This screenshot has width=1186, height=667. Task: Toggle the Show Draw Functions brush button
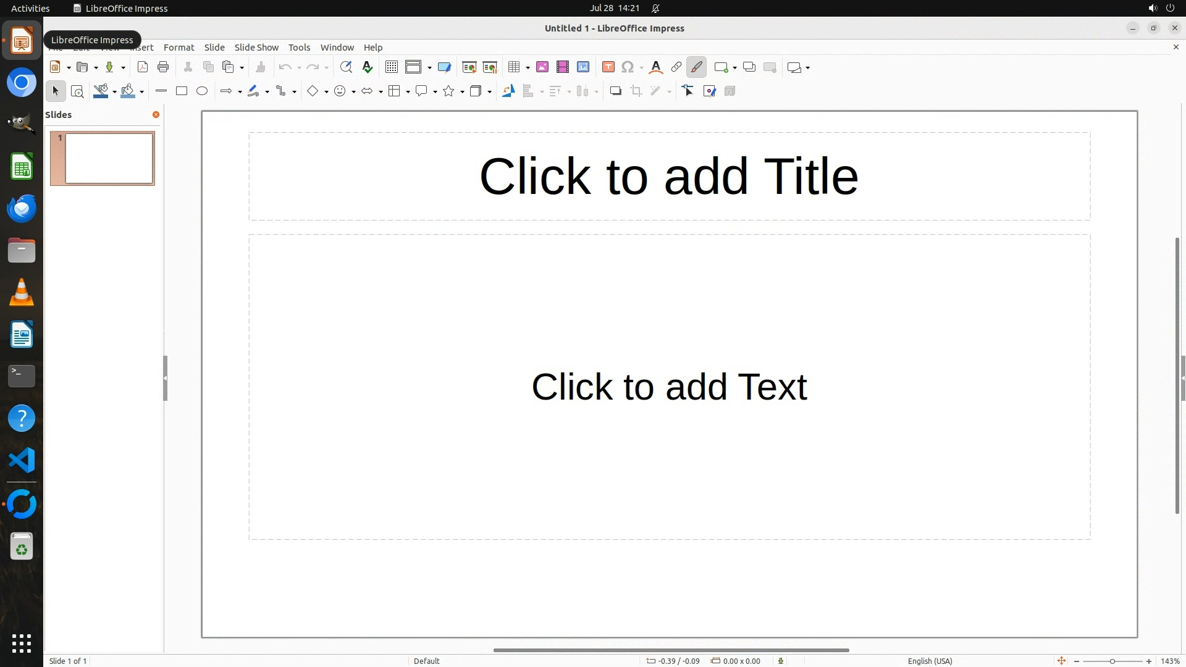tap(696, 67)
